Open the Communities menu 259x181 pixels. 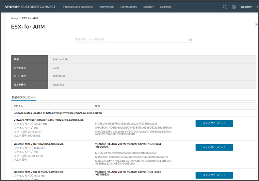click(x=128, y=7)
